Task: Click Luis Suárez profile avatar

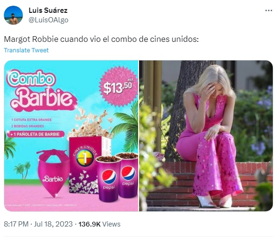Action: coord(13,15)
